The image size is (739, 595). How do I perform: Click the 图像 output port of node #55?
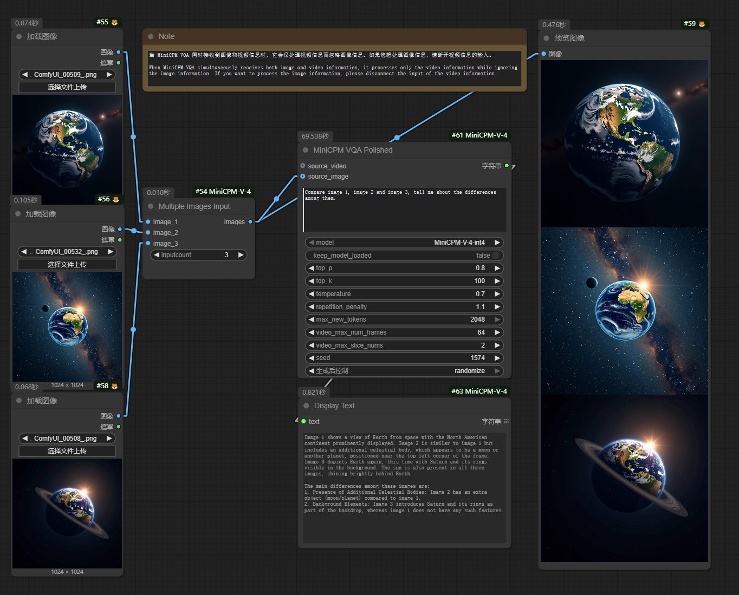click(x=119, y=52)
